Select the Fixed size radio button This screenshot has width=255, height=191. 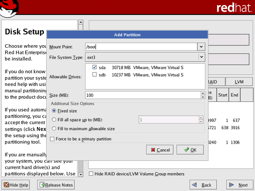[54, 111]
